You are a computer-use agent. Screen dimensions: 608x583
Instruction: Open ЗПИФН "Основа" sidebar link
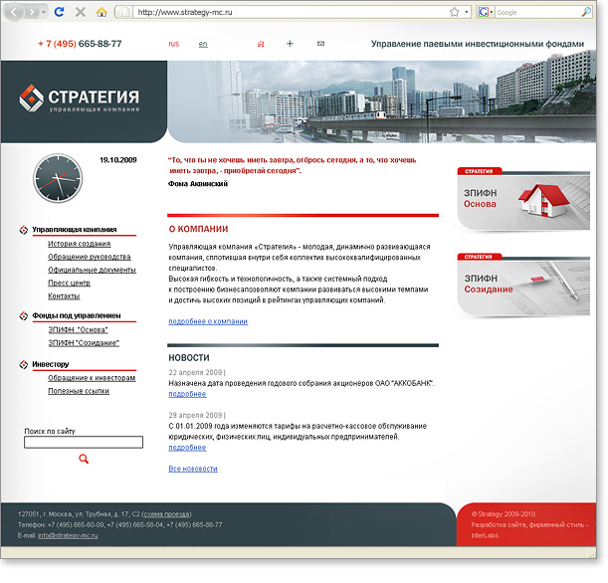[78, 330]
